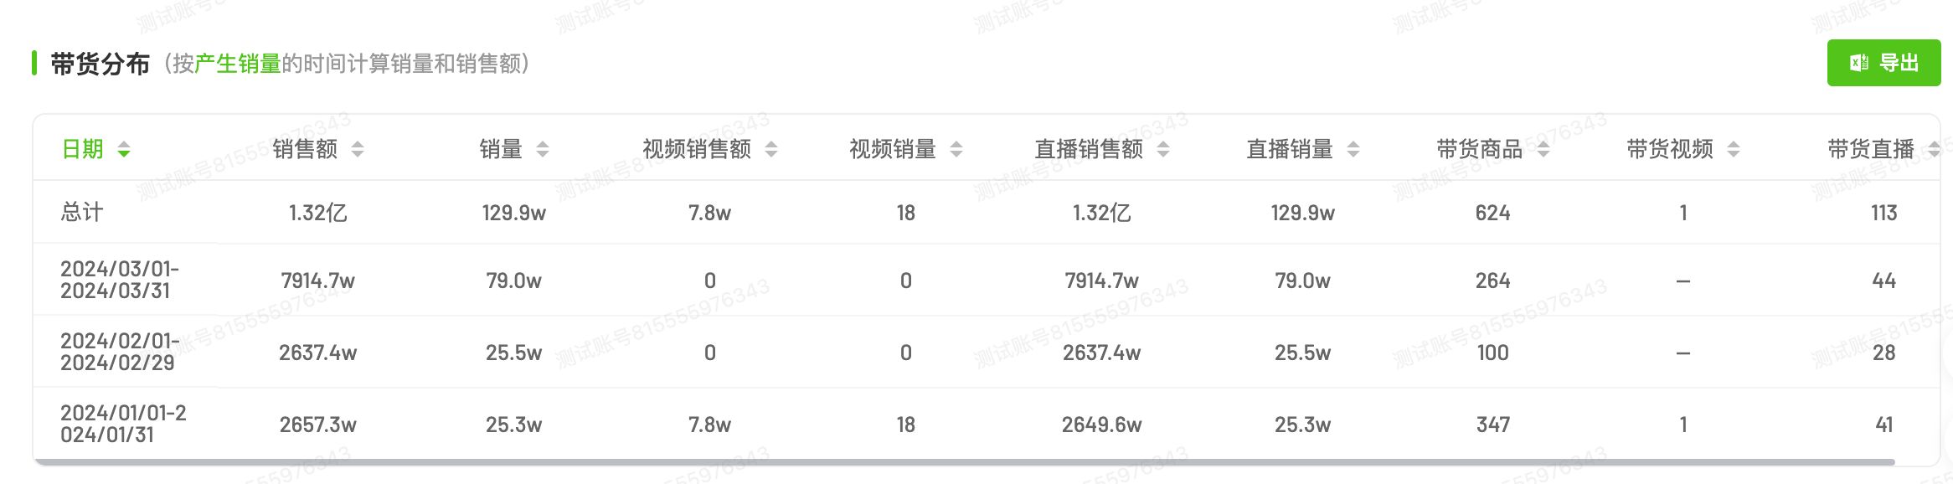Select the 2024/01/01-2024/01/31 date row
Screen dimensions: 1953x484
pyautogui.click(x=122, y=424)
